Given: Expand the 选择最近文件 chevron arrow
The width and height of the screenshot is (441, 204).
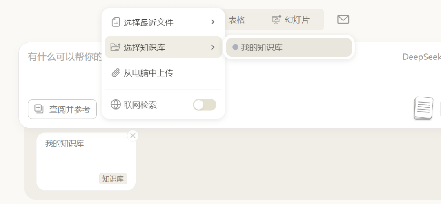Looking at the screenshot, I should [x=213, y=22].
